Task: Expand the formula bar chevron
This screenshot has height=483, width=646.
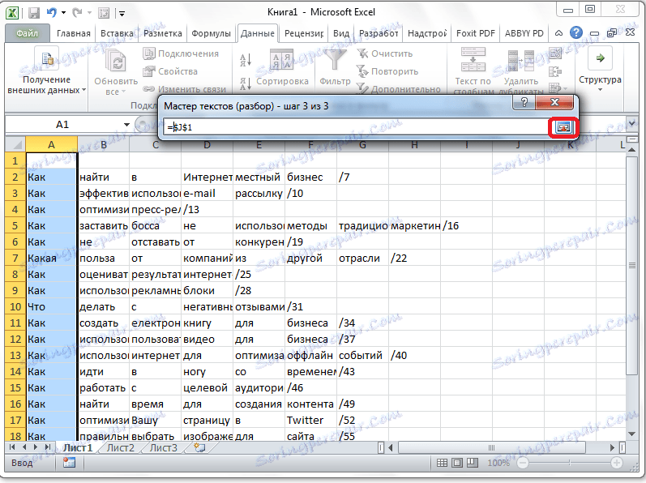Action: [x=631, y=122]
